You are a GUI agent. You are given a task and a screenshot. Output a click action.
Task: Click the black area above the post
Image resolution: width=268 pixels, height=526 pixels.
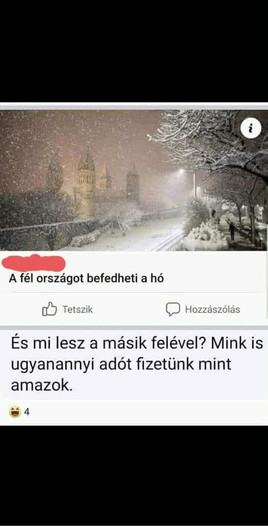tap(134, 51)
